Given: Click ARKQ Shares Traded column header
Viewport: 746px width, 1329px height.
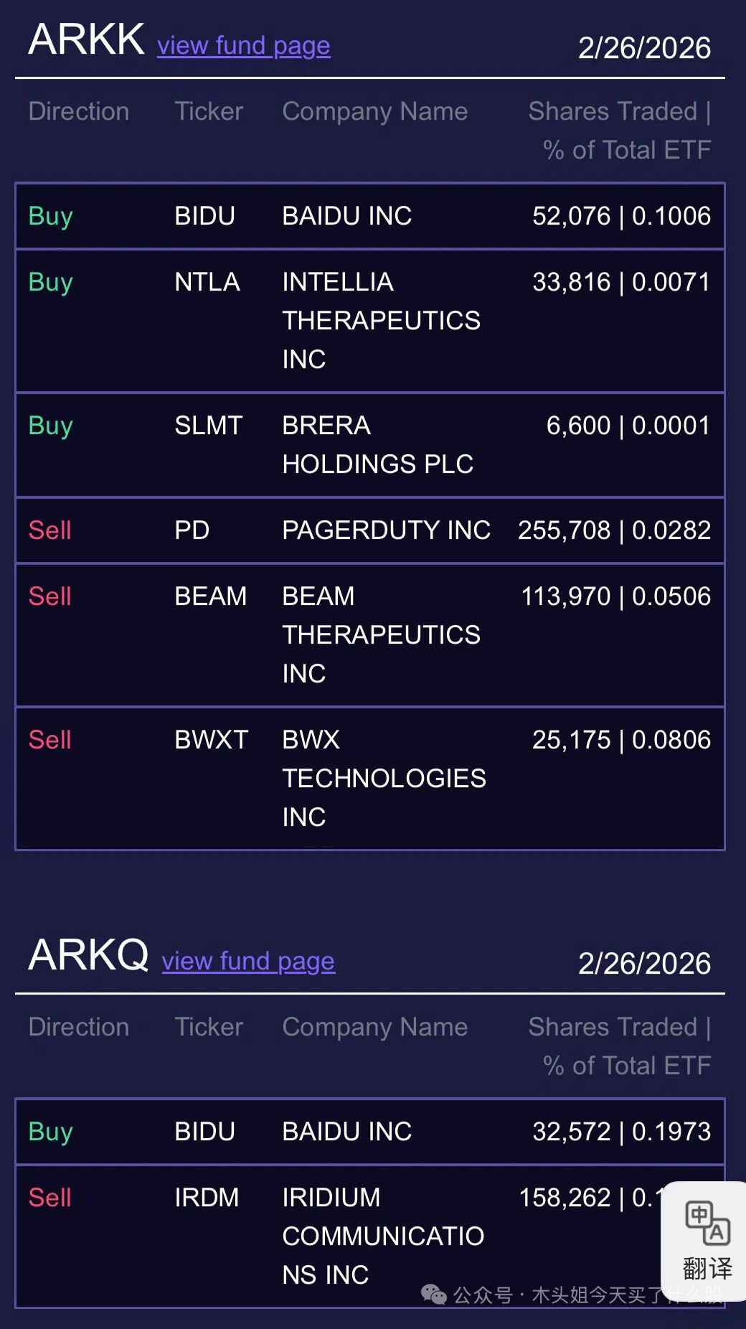Looking at the screenshot, I should pos(620,1046).
